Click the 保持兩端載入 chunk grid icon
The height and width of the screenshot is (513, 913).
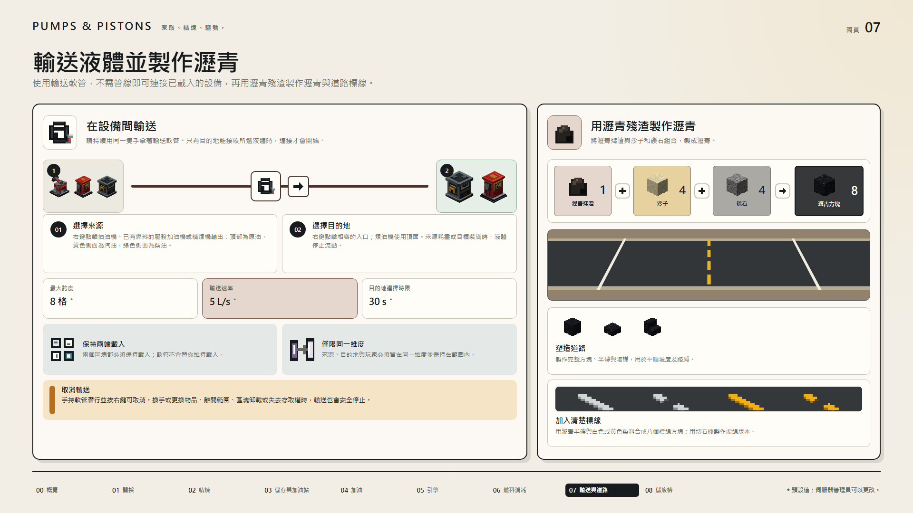pos(62,350)
